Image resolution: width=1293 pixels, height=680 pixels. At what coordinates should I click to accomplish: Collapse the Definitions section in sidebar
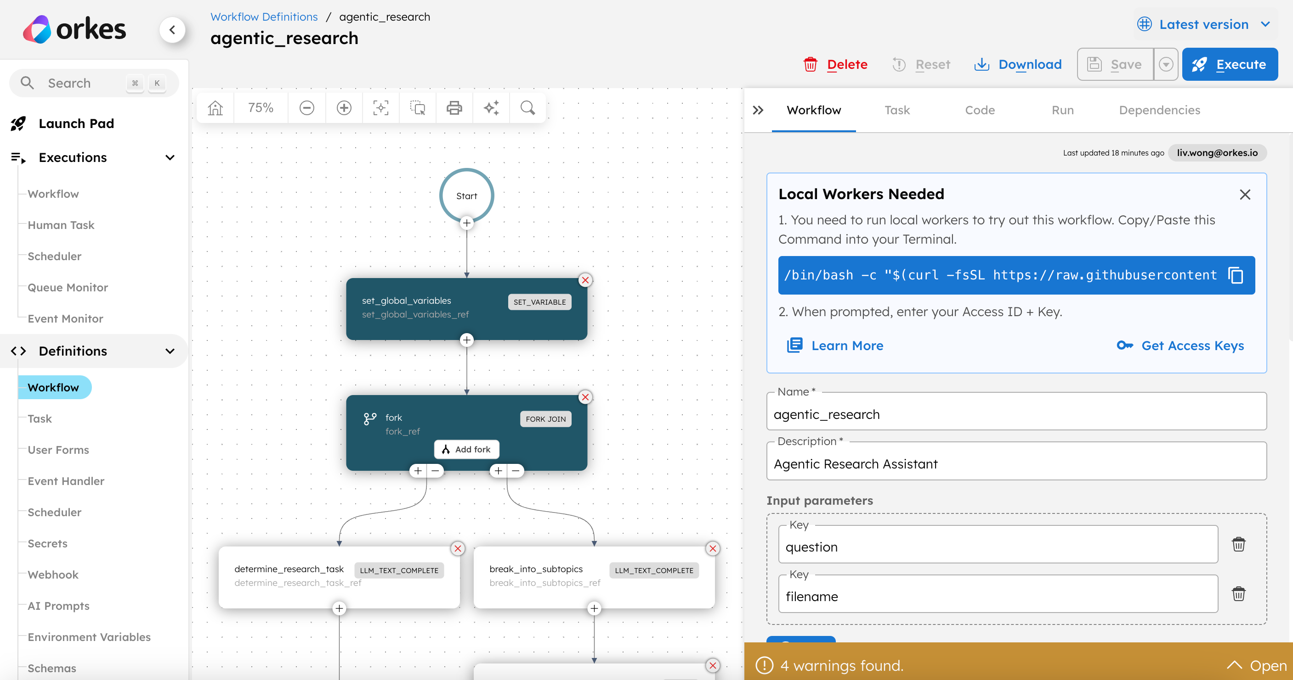pyautogui.click(x=170, y=351)
